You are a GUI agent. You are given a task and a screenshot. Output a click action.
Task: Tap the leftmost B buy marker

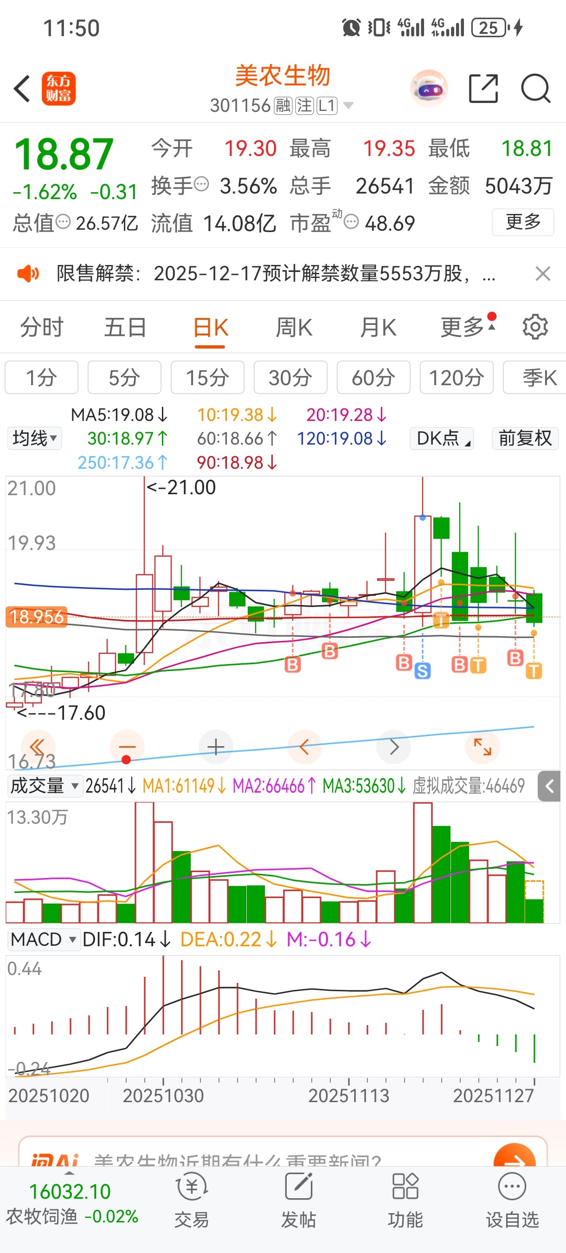(x=292, y=665)
